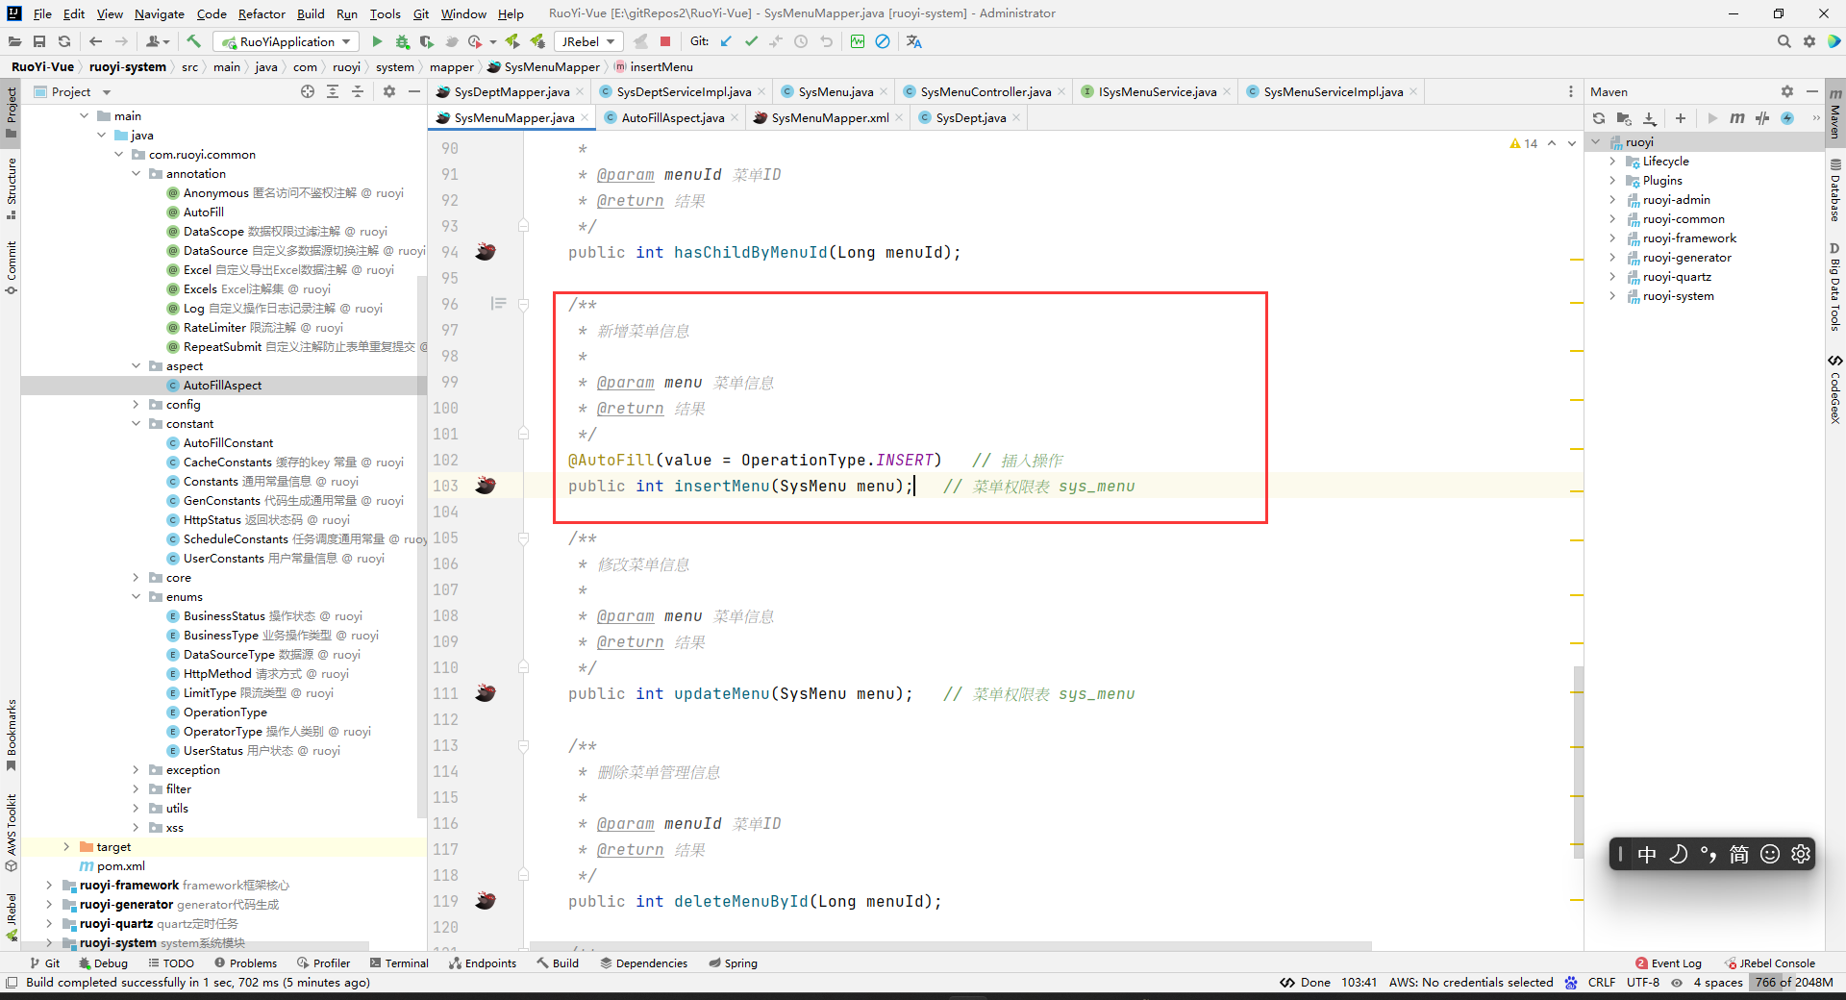1846x1000 pixels.
Task: Expand Maven Lifecycle node
Action: pyautogui.click(x=1613, y=162)
